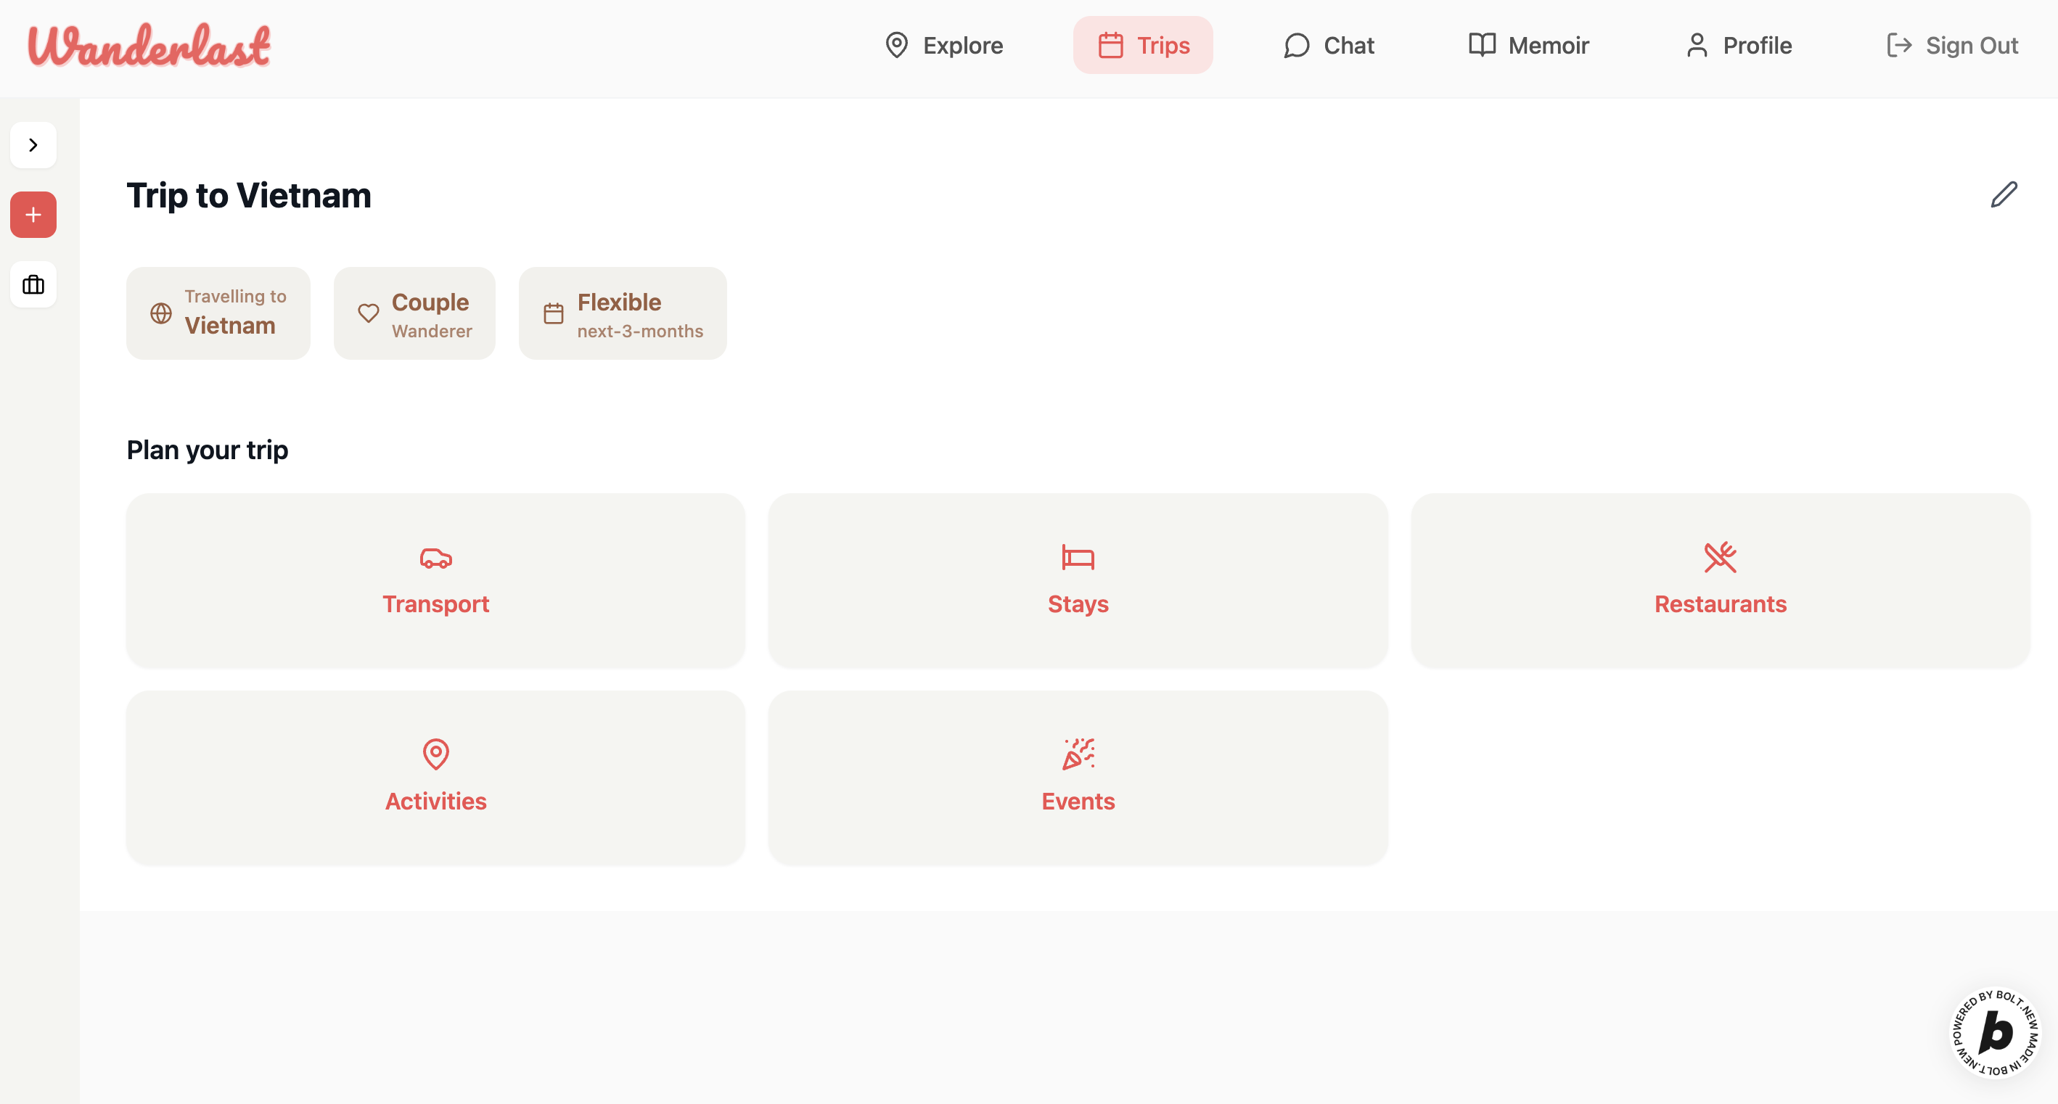Open the Events party popper card

click(x=1078, y=778)
